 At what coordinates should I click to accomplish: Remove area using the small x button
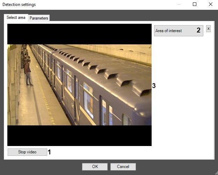(x=208, y=29)
